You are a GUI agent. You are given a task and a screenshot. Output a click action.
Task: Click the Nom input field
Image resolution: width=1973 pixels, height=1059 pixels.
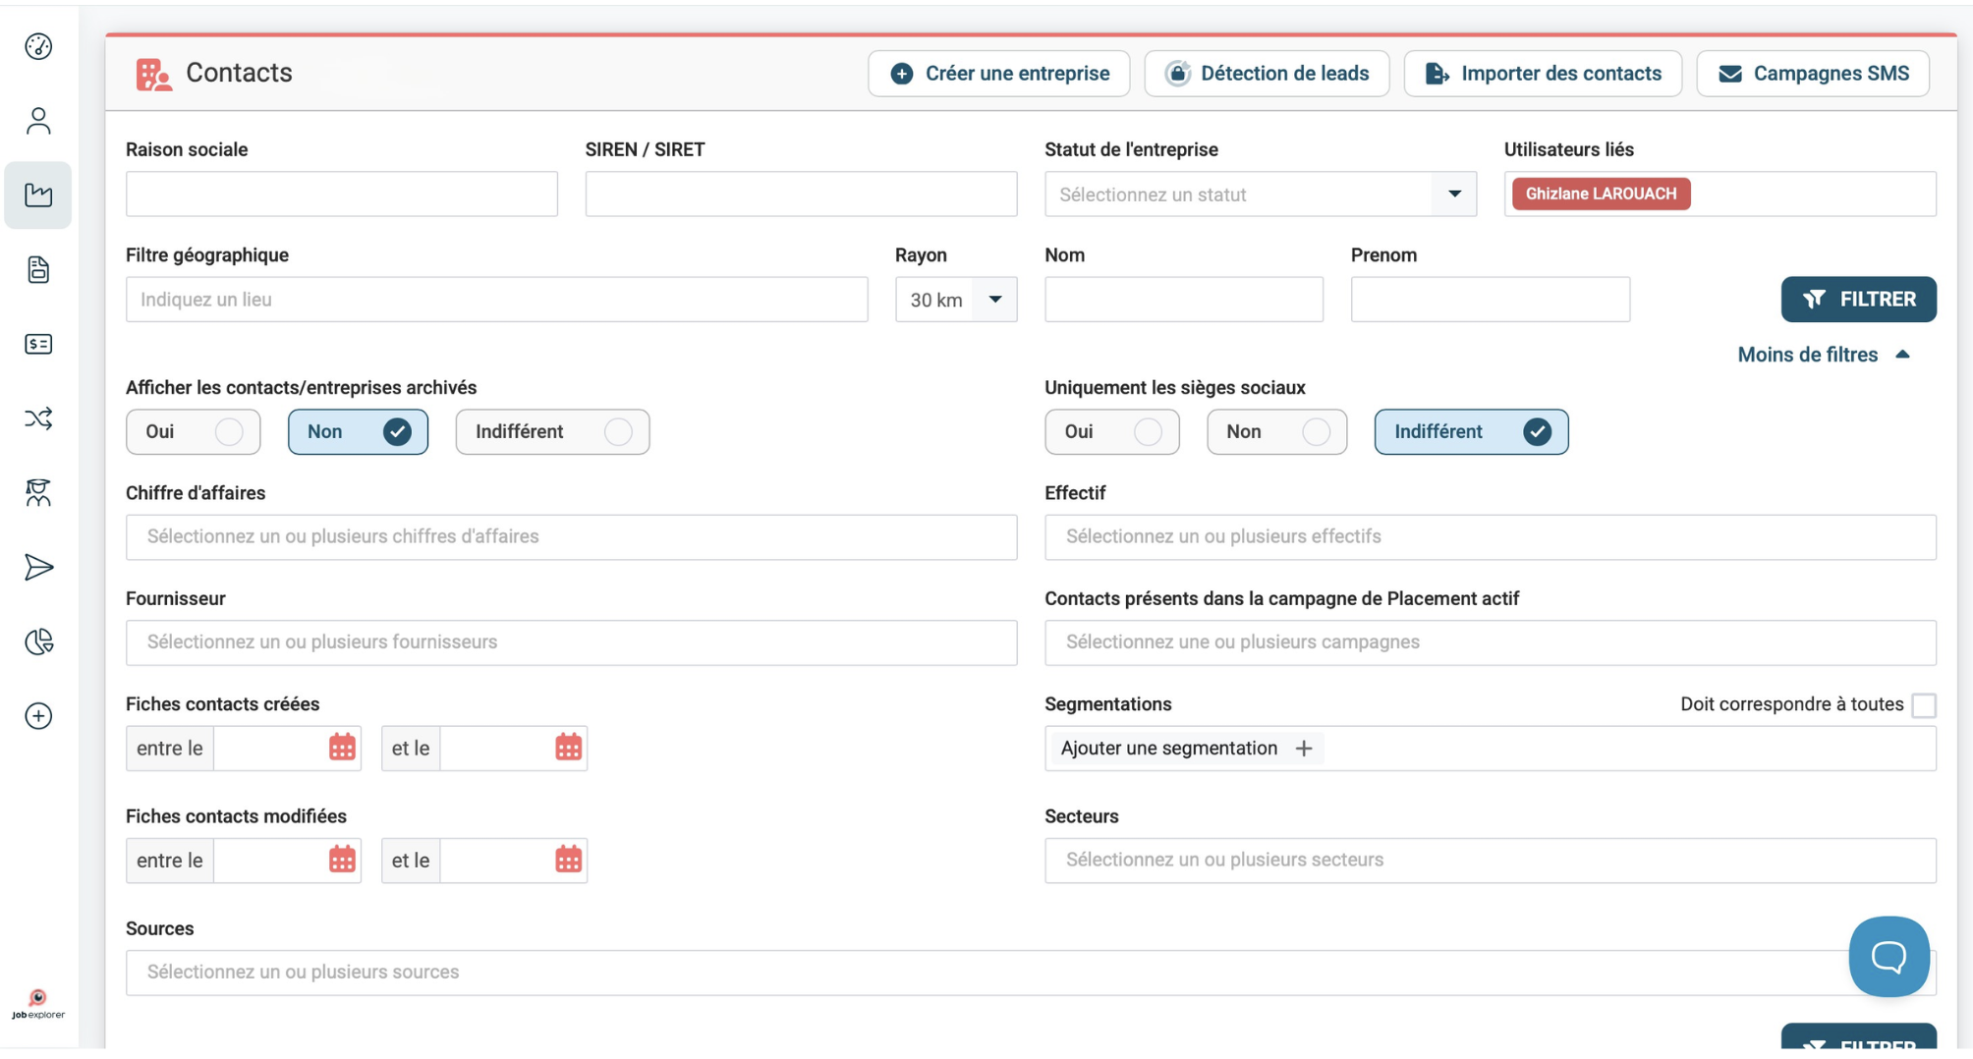coord(1184,300)
